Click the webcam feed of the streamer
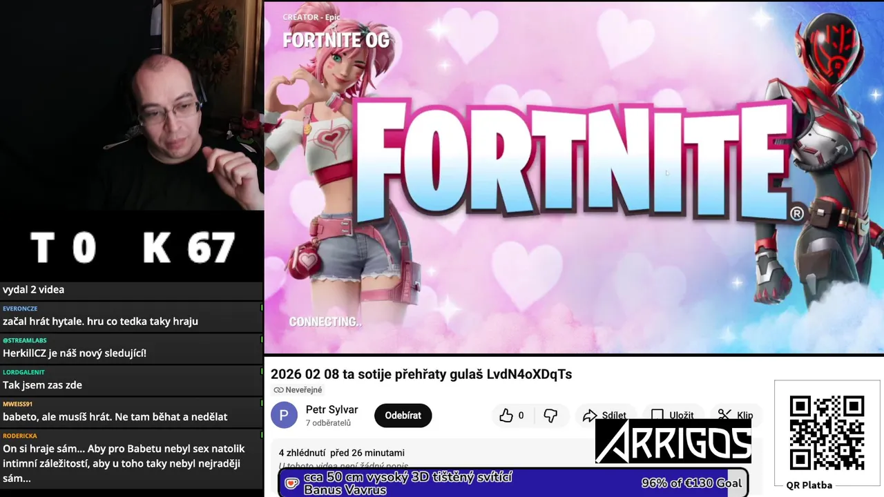The image size is (884, 497). [131, 105]
